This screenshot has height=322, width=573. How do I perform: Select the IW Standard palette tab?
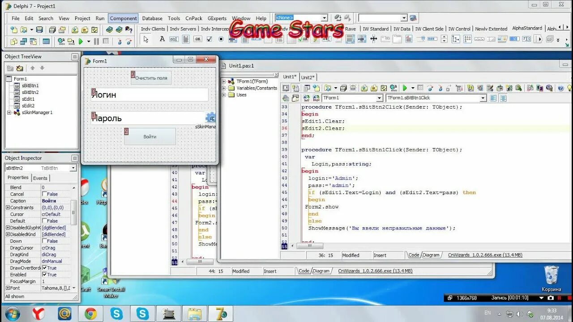point(376,29)
